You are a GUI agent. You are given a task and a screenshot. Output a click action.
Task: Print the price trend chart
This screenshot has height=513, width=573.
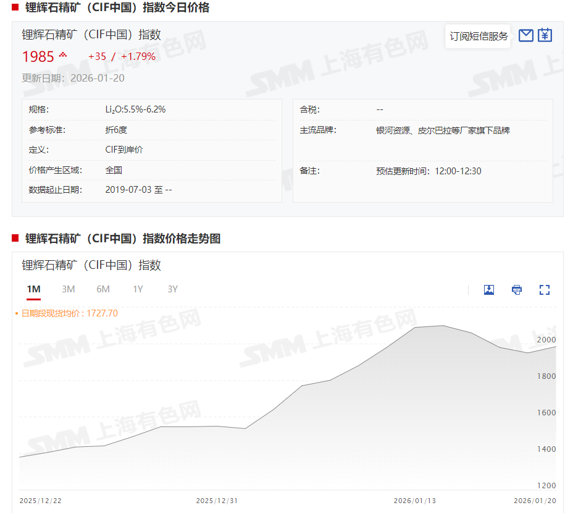point(517,289)
